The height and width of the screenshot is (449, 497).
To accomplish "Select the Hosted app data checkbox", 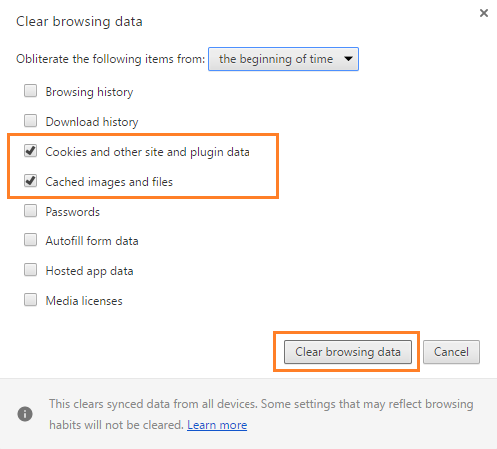I will [x=30, y=270].
